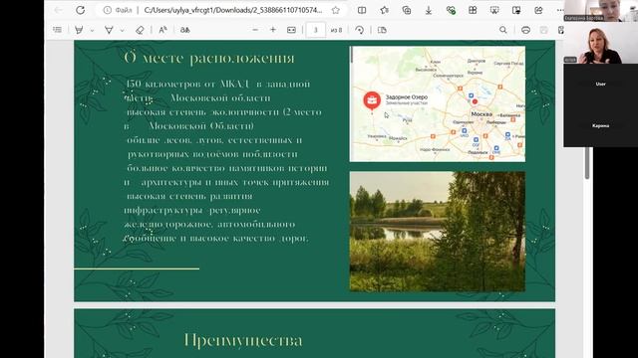Click heading 'О месте расположения'
The width and height of the screenshot is (638, 358).
click(209, 58)
